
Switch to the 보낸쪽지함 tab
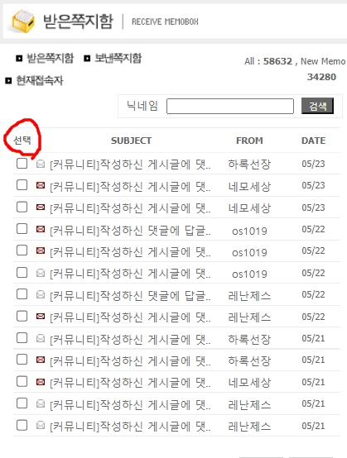(118, 59)
